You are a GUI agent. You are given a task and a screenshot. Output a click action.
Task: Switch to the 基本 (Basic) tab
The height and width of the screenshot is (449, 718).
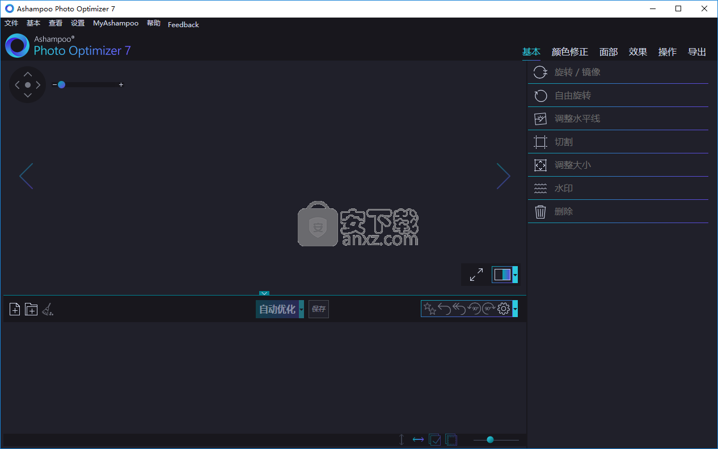(x=531, y=52)
